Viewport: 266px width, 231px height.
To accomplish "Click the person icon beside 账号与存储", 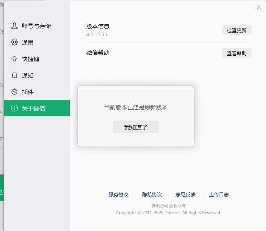I will pyautogui.click(x=14, y=26).
